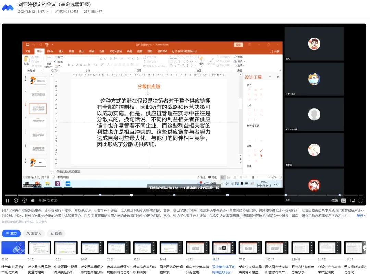Enter fullscreen video mode

point(360,200)
